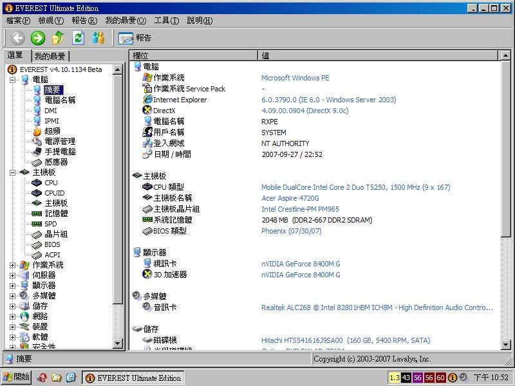Click the 音訊卡 speaker icon
Image resolution: width=515 pixels, height=386 pixels.
147,307
